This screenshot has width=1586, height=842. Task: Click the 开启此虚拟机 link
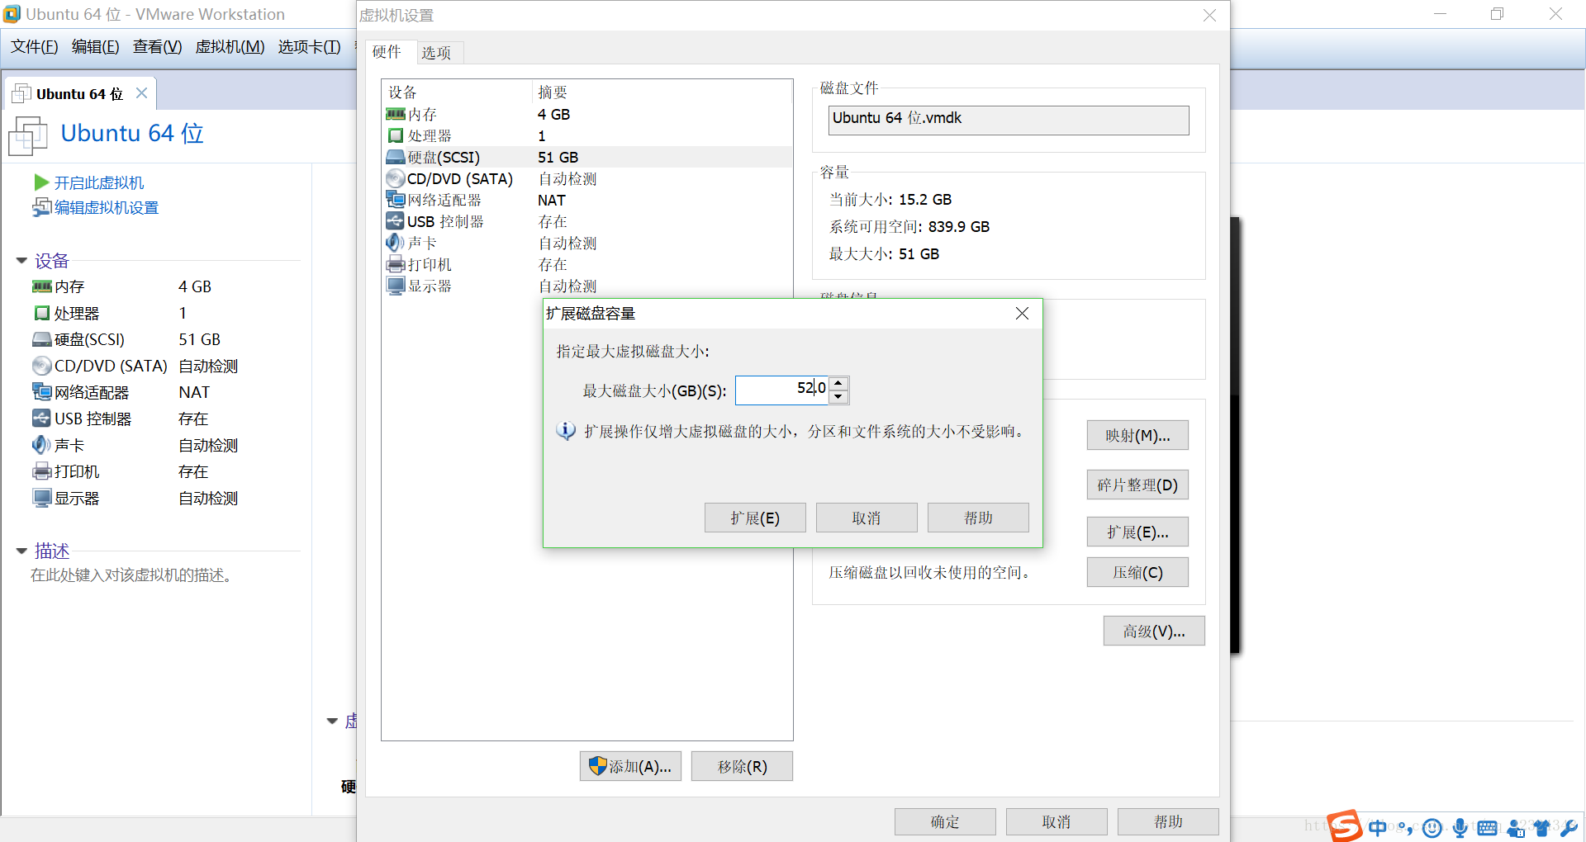click(x=99, y=182)
